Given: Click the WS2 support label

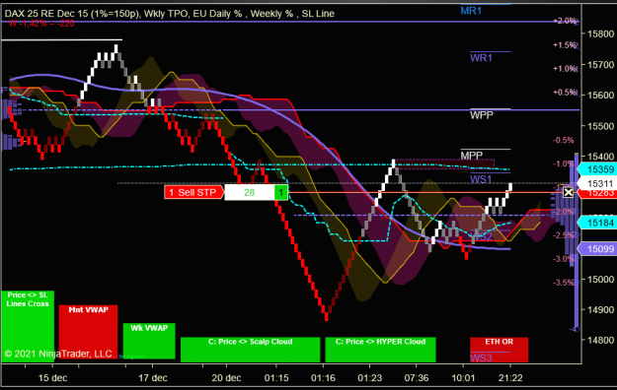Looking at the screenshot, I should (x=481, y=236).
